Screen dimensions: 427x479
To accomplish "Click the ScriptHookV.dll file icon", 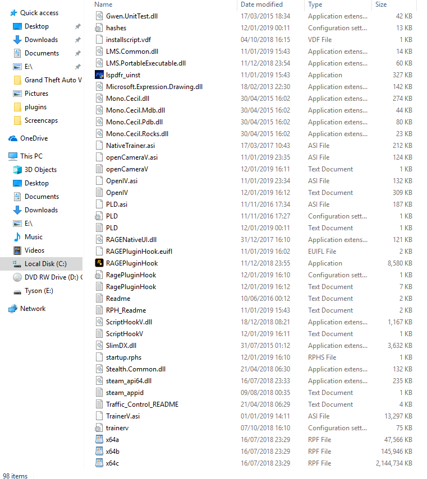I will tap(99, 322).
